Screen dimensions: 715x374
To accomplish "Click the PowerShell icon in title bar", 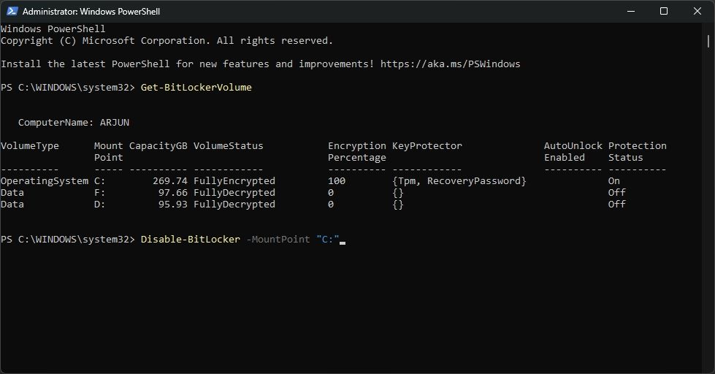I will pos(12,11).
